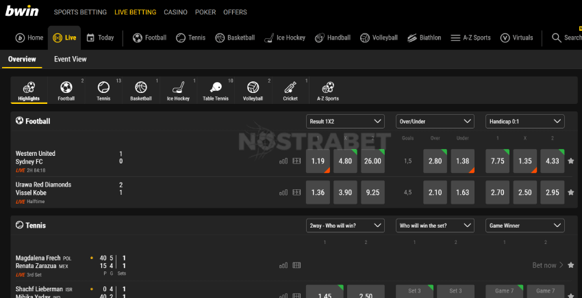Select handicap draw odds 2.50 for Urawa match
582x298 pixels.
point(525,192)
